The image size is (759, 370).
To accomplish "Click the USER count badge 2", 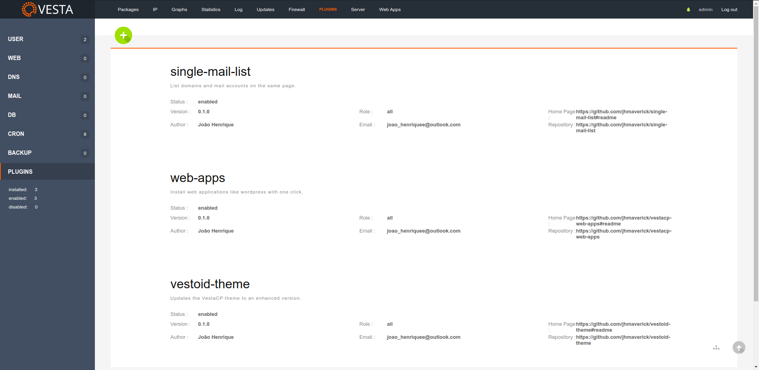I will [x=85, y=39].
